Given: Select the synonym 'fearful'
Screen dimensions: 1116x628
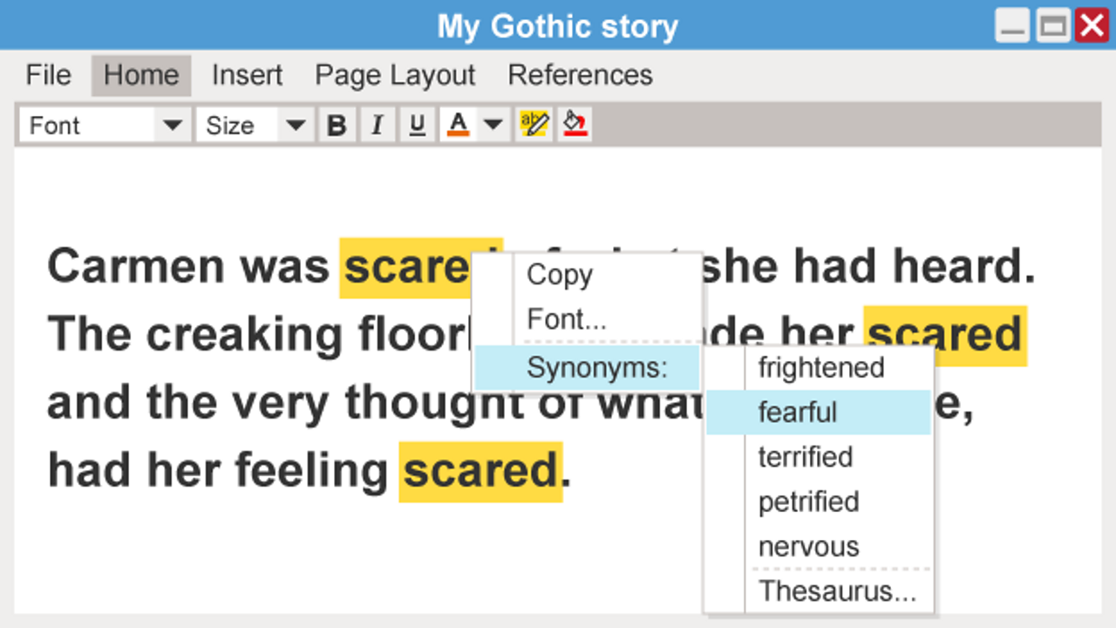Looking at the screenshot, I should pyautogui.click(x=797, y=412).
